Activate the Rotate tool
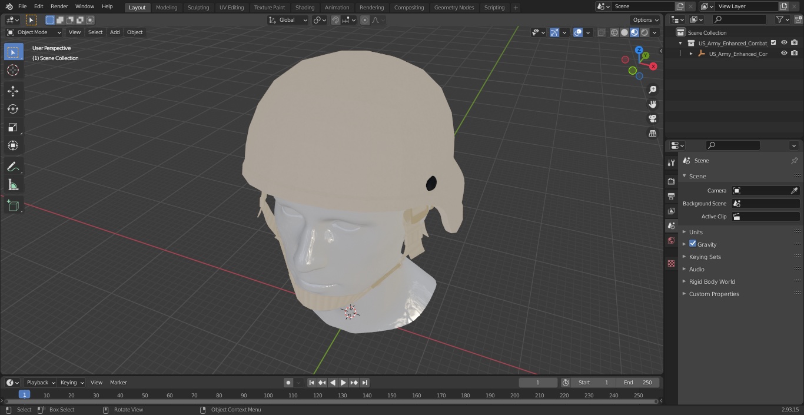Screen dimensions: 804x415 point(13,109)
